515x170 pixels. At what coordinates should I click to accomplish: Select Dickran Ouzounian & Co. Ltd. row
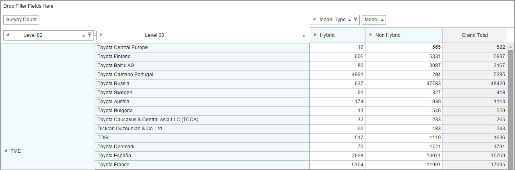pyautogui.click(x=202, y=129)
